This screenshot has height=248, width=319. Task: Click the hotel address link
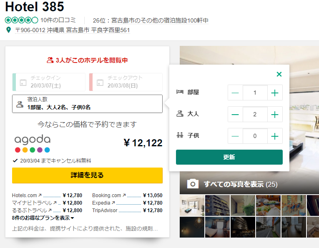pyautogui.click(x=73, y=30)
